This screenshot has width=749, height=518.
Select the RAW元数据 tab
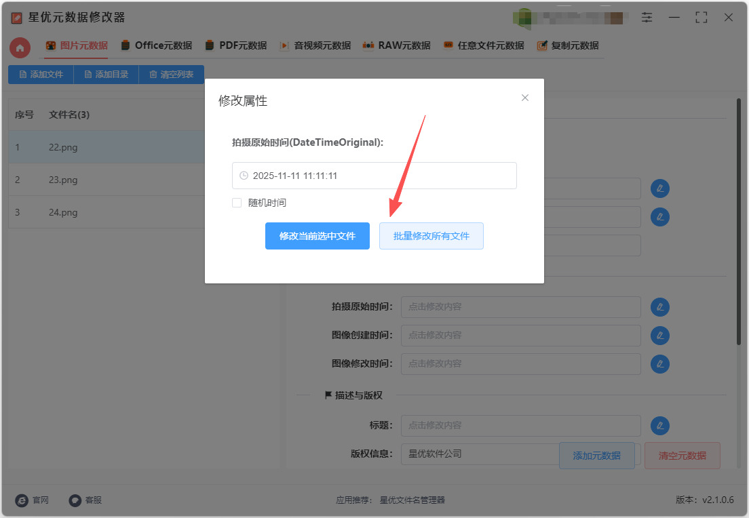pos(396,46)
